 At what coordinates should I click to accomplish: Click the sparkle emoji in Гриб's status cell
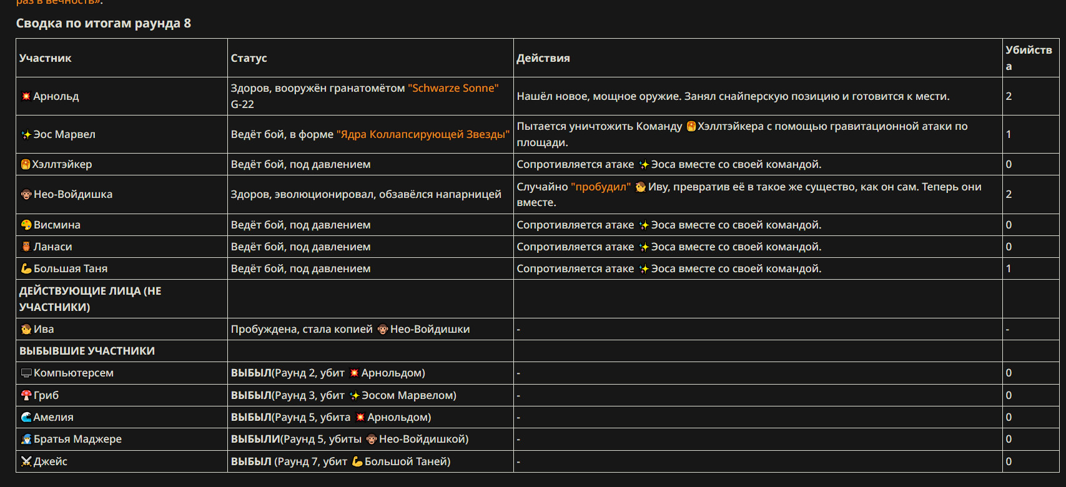pos(355,395)
